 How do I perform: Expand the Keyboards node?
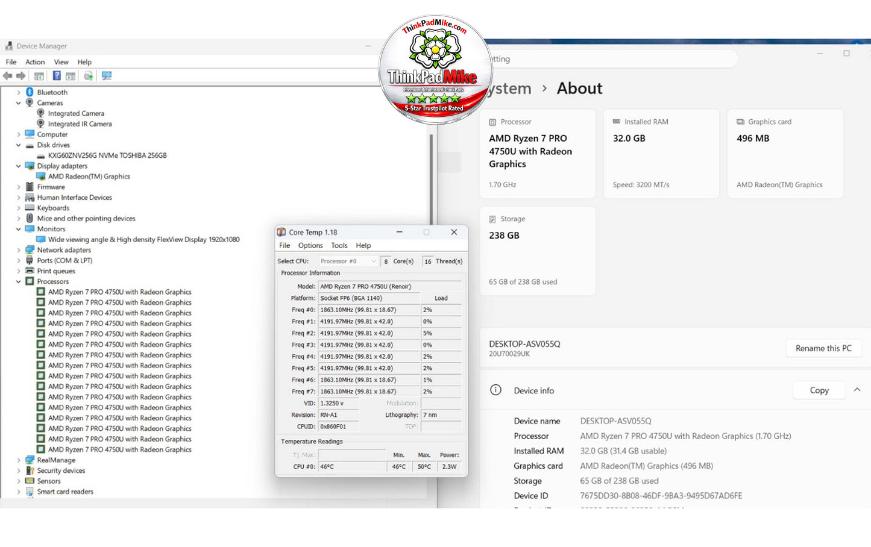click(x=19, y=208)
